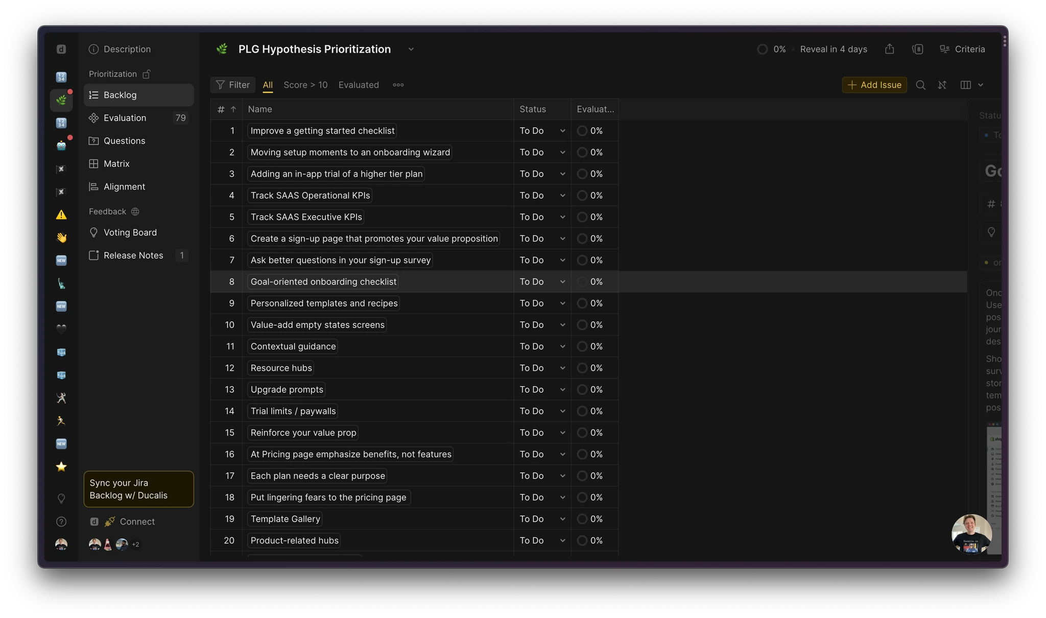This screenshot has width=1046, height=618.
Task: Click the leaf-icon board in left rail
Action: (x=61, y=100)
